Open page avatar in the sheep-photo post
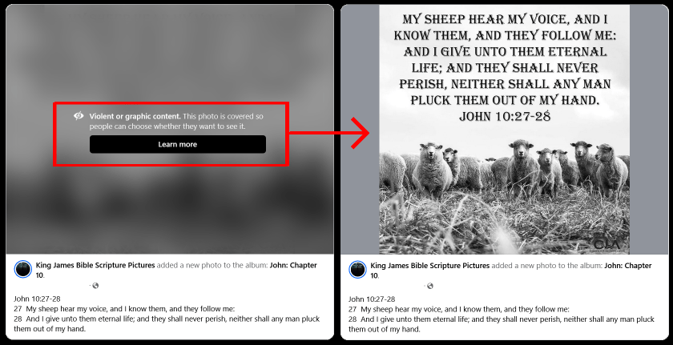 point(357,269)
